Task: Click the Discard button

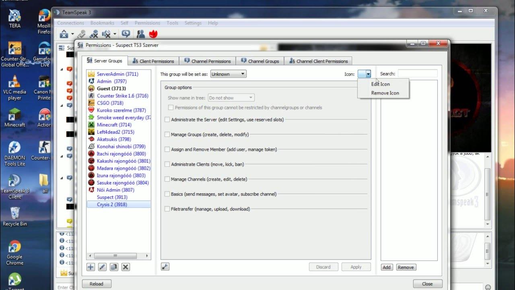Action: click(323, 267)
